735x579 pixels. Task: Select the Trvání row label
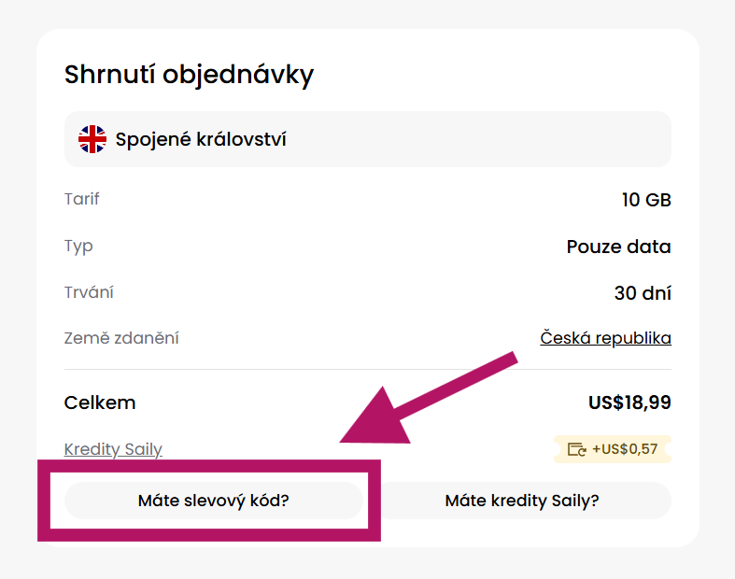pos(89,292)
